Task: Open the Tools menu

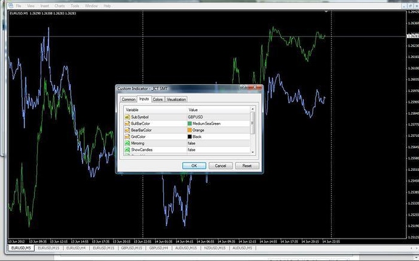Action: (75, 5)
